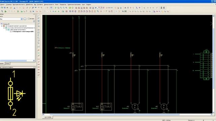Click the first zoom magnifier toolbar icon
This screenshot has width=216, height=121.
58,8
